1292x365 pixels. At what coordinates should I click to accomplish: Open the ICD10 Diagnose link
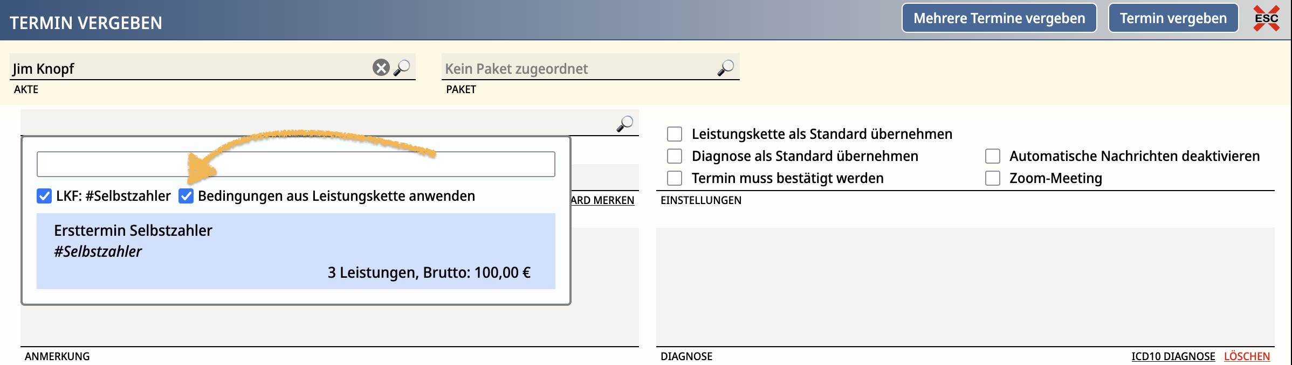(x=1173, y=356)
